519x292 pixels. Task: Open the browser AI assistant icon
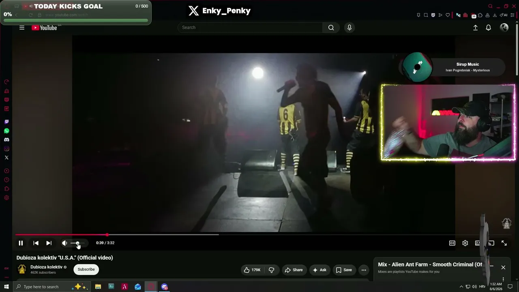(x=503, y=15)
